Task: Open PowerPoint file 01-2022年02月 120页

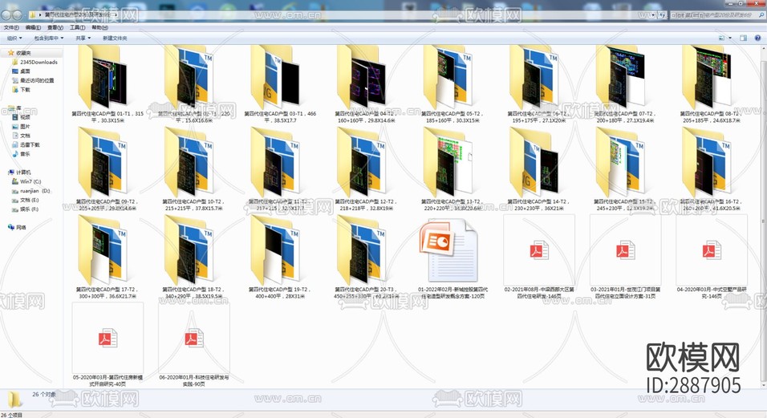Action: pyautogui.click(x=453, y=258)
